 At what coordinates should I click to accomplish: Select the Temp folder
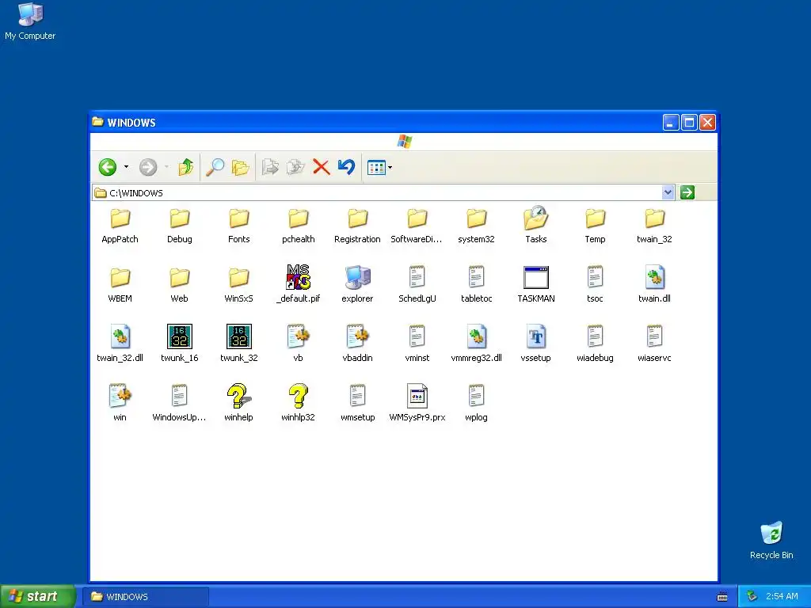tap(596, 226)
